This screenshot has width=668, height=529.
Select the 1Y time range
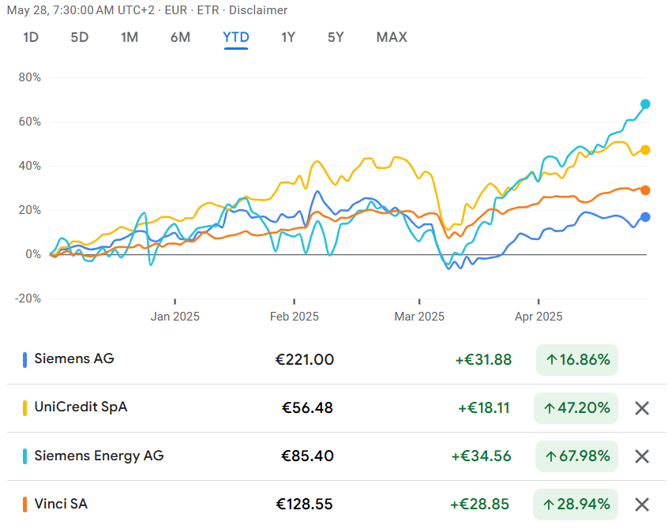288,37
